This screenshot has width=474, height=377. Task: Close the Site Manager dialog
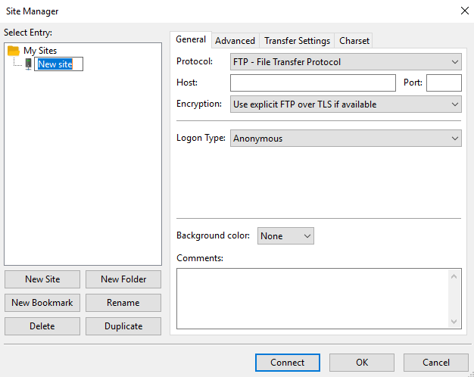click(x=465, y=11)
